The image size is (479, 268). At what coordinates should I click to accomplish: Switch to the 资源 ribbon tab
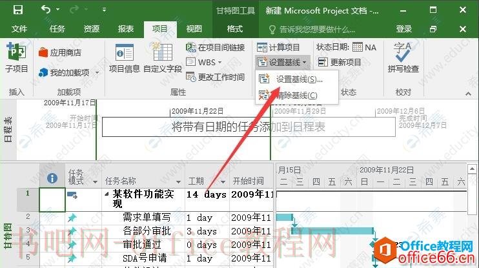(x=91, y=28)
